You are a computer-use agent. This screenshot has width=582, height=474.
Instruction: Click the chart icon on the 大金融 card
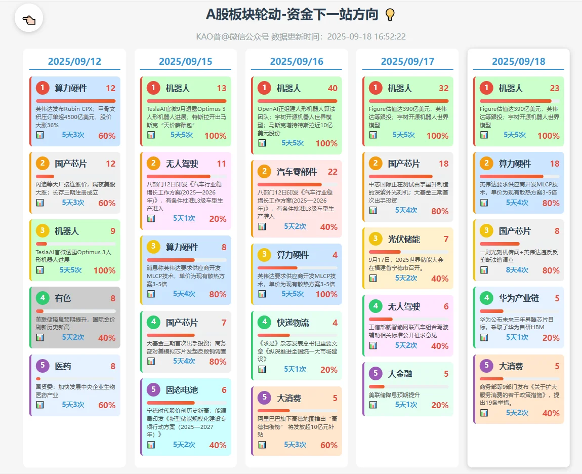click(x=372, y=405)
